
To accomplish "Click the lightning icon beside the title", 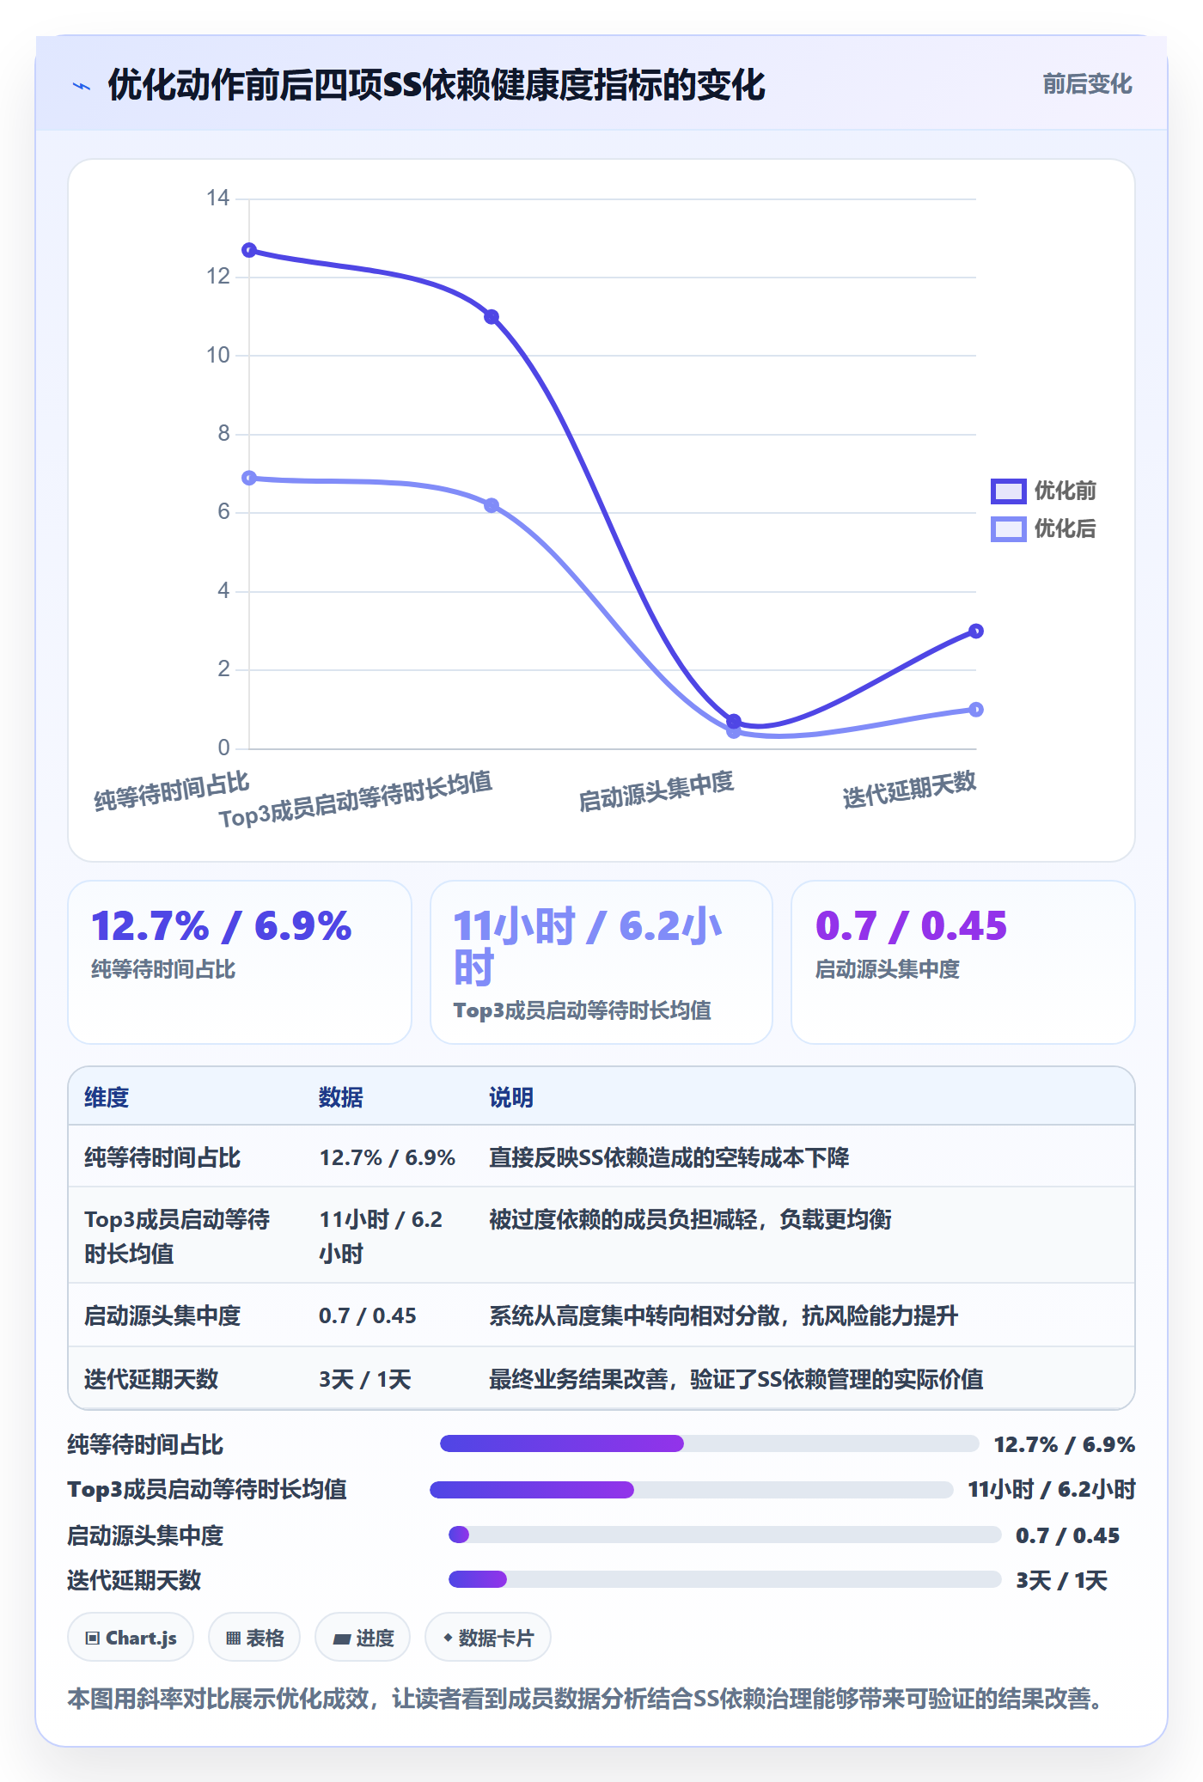I will click(82, 86).
